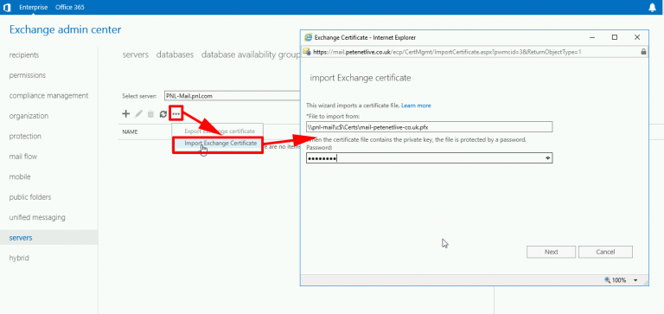The image size is (664, 314).
Task: Open unified messaging section
Action: coord(37,217)
